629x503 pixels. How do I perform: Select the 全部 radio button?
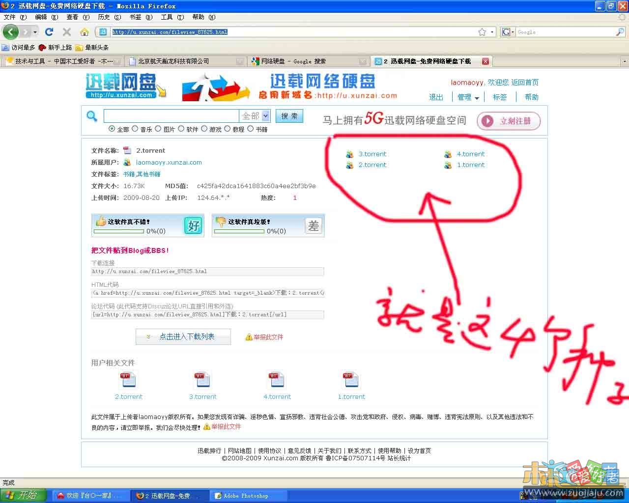[x=112, y=129]
